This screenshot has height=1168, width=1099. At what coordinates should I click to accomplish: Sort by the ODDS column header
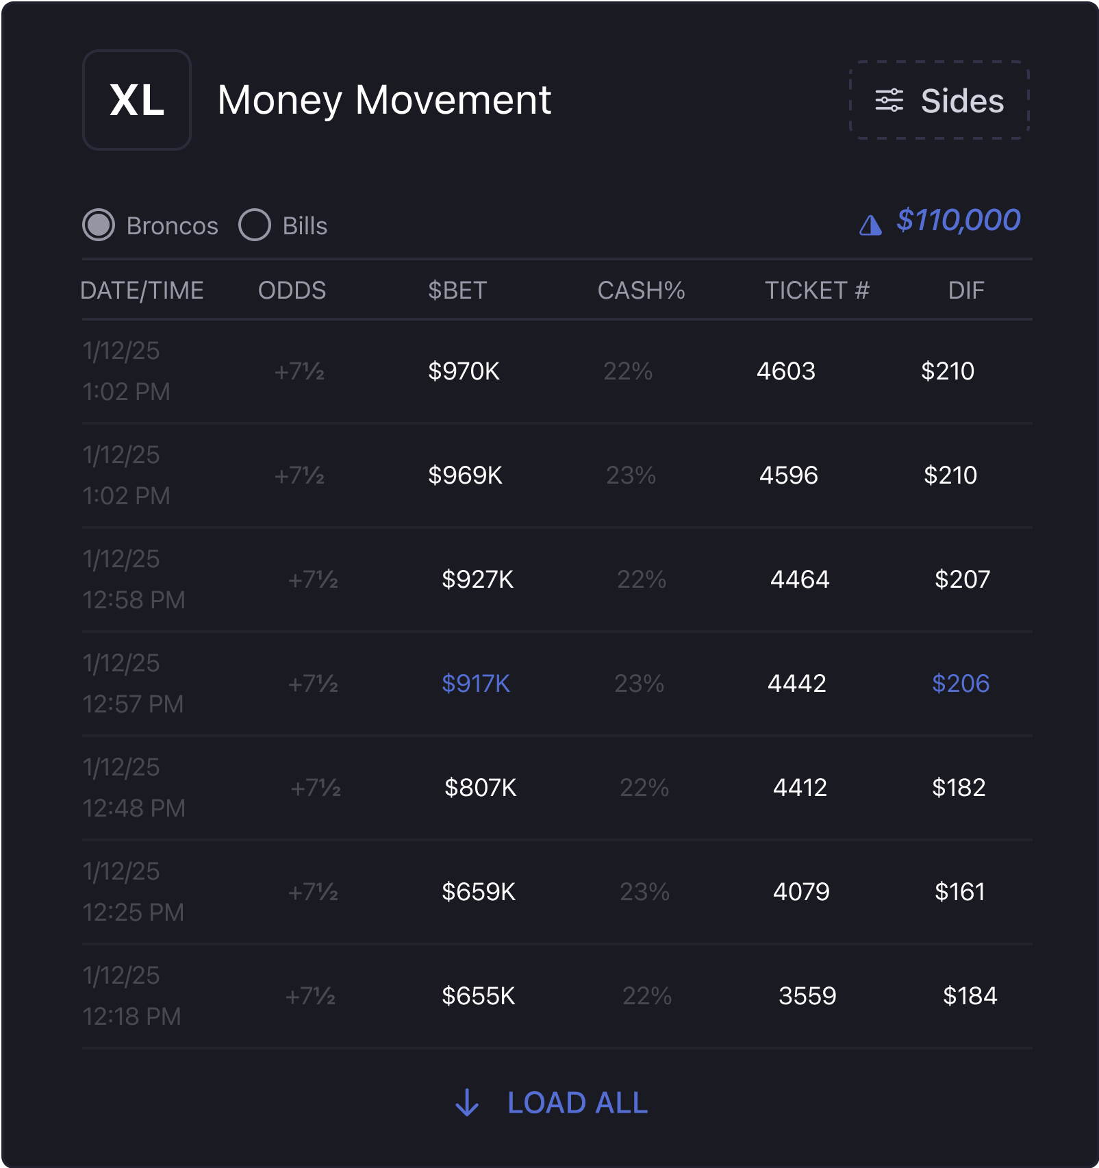pos(292,290)
